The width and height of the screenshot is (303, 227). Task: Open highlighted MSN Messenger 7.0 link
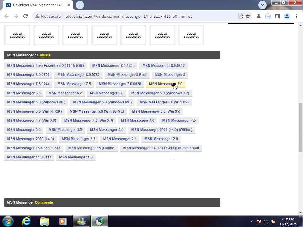166,84
